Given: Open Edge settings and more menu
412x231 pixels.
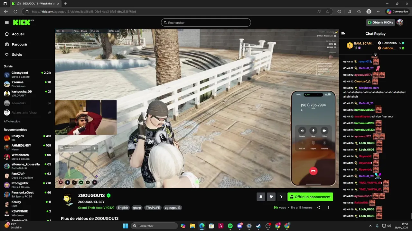Looking at the screenshot, I should point(379,12).
